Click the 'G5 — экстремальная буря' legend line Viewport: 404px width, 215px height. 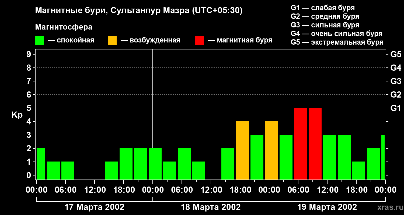337,42
